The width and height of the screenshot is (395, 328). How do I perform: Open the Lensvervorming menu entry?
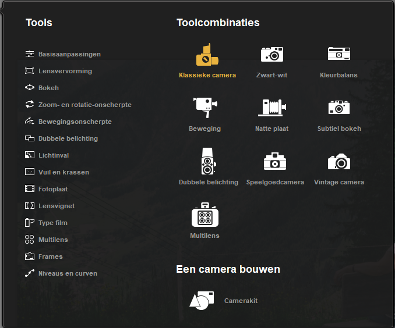[65, 71]
